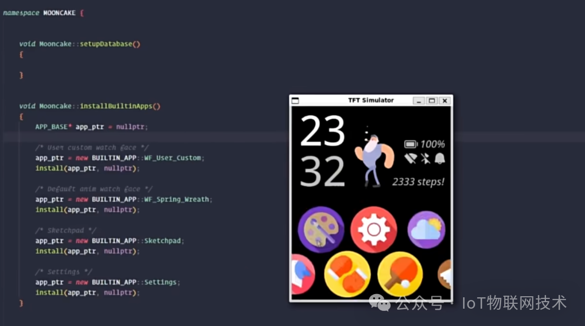Click the APP_BASE* app_ptr declaration line

[x=92, y=127]
